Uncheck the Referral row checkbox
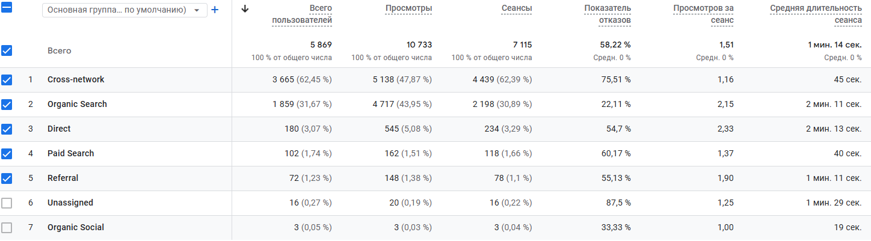The image size is (871, 241). (x=7, y=178)
